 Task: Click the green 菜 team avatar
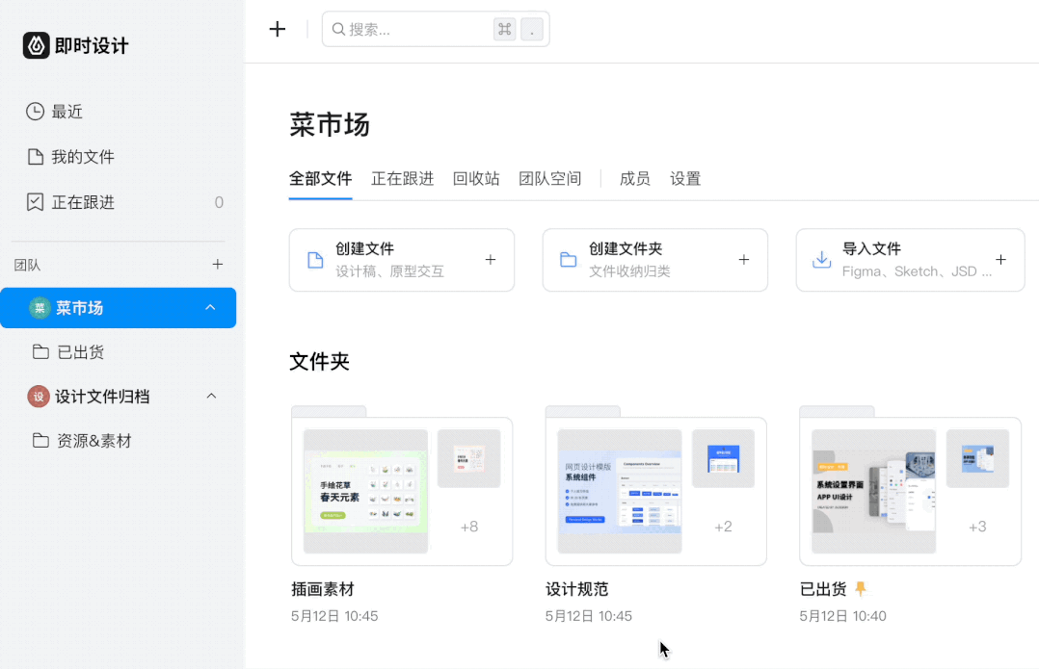[x=40, y=308]
